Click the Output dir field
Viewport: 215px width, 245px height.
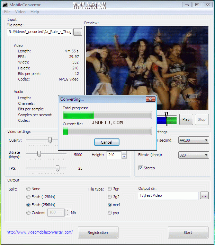click(168, 196)
